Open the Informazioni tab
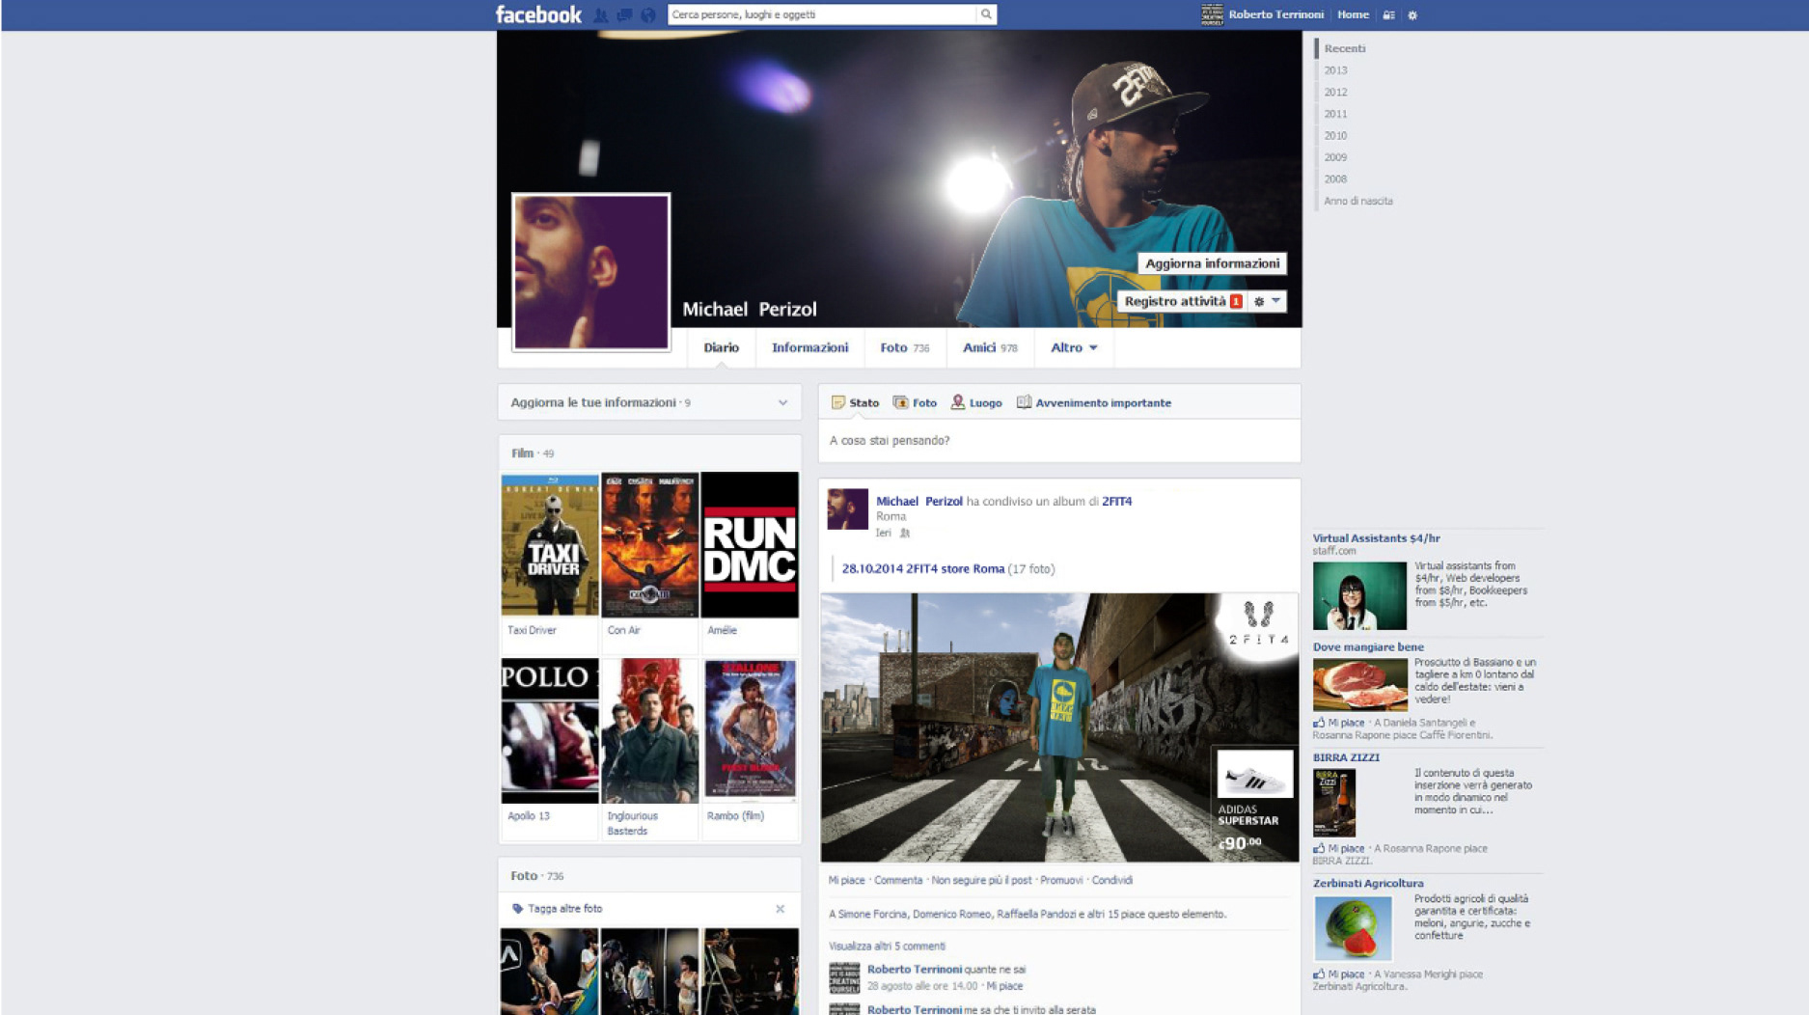The image size is (1809, 1015). (809, 347)
